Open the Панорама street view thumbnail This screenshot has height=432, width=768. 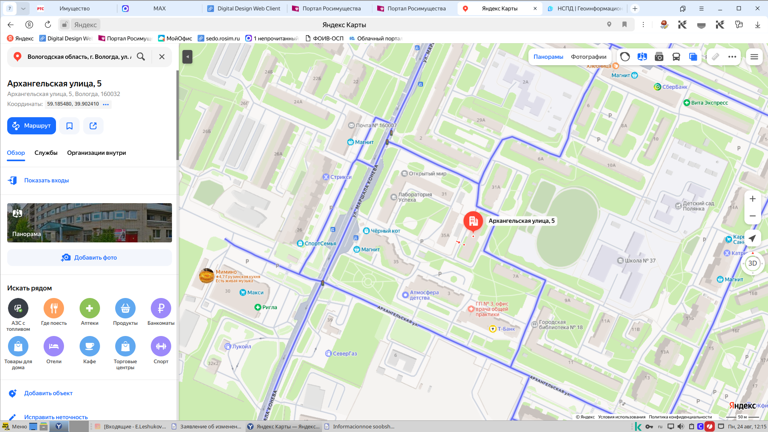90,223
